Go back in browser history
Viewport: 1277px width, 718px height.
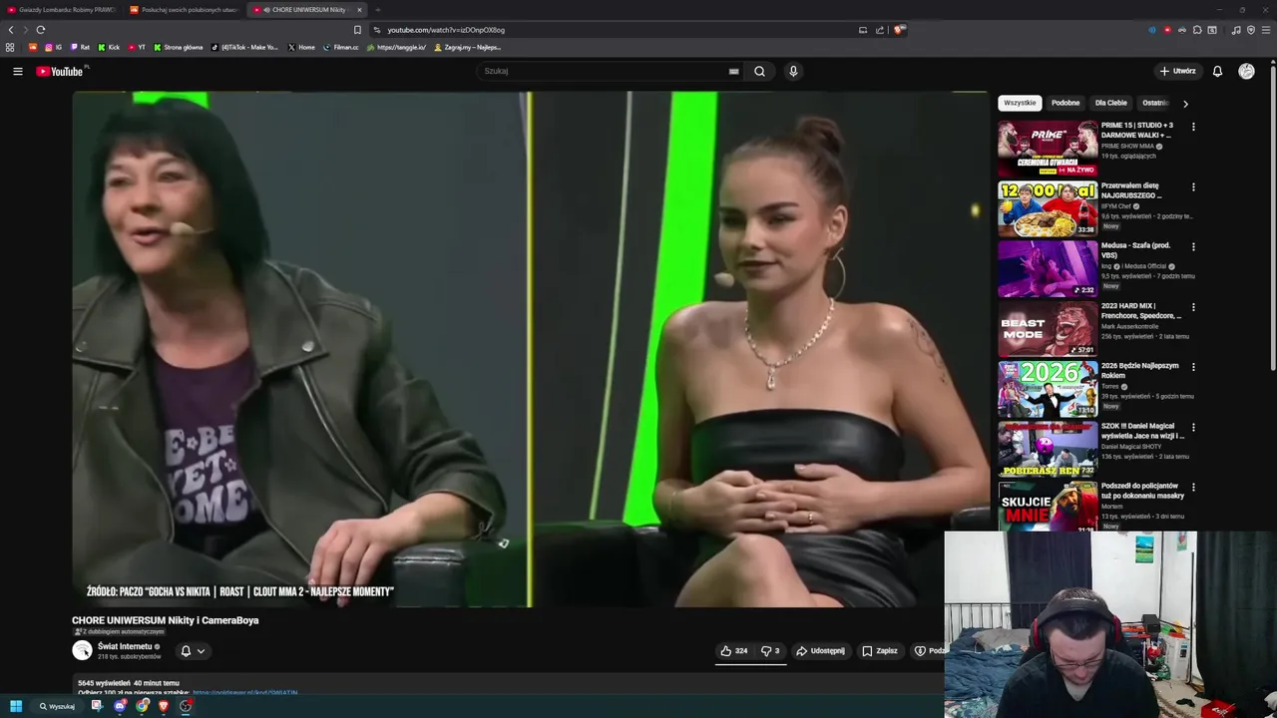(11, 30)
